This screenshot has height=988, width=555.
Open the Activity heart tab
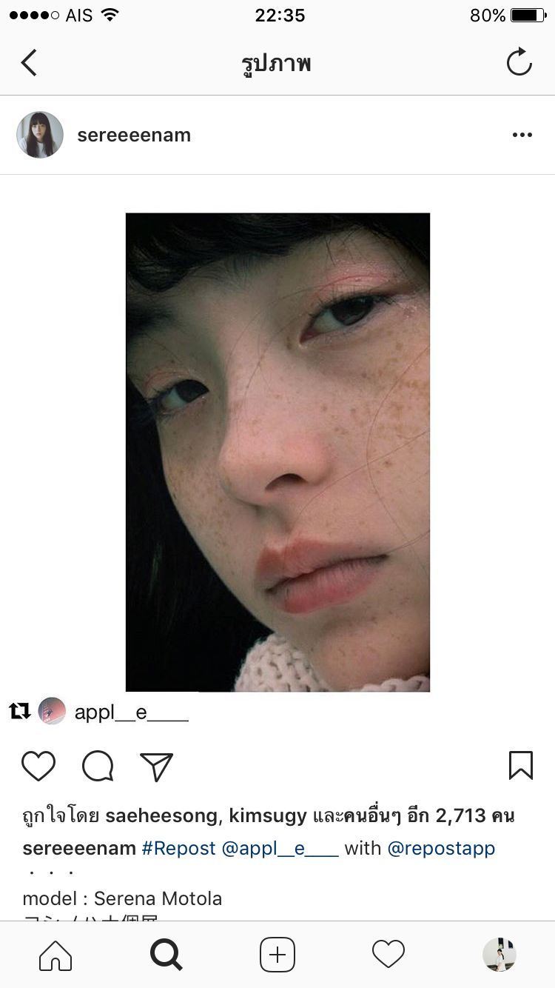[x=388, y=955]
